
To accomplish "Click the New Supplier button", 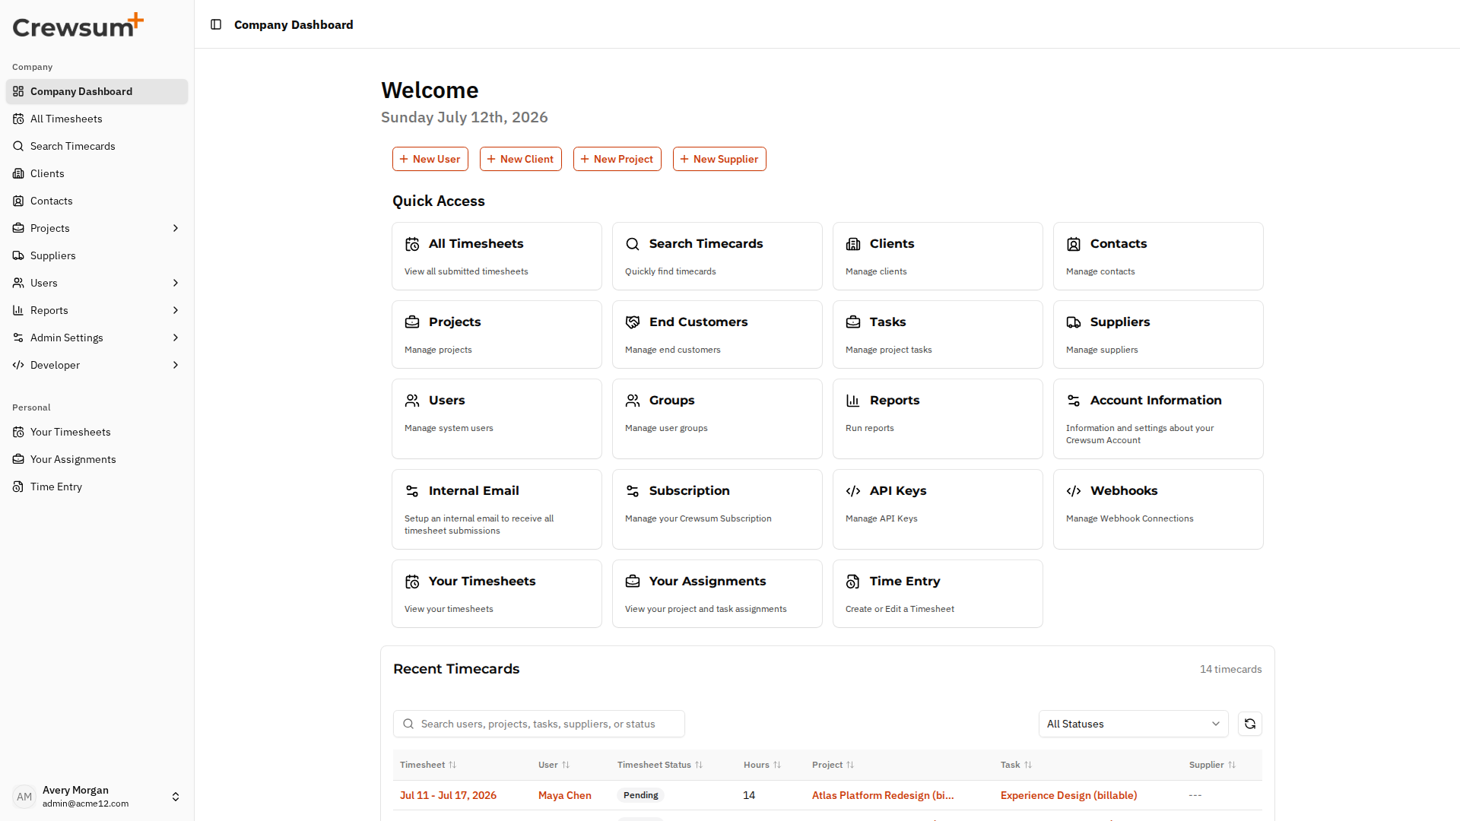I will [x=719, y=159].
